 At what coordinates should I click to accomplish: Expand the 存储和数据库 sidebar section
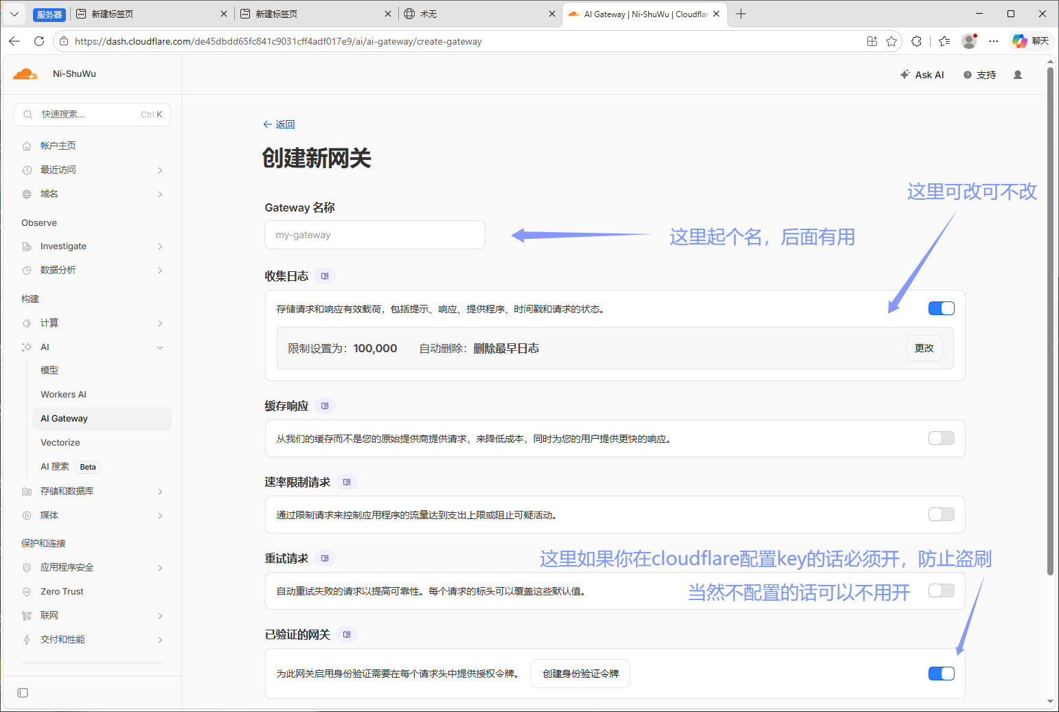[94, 491]
